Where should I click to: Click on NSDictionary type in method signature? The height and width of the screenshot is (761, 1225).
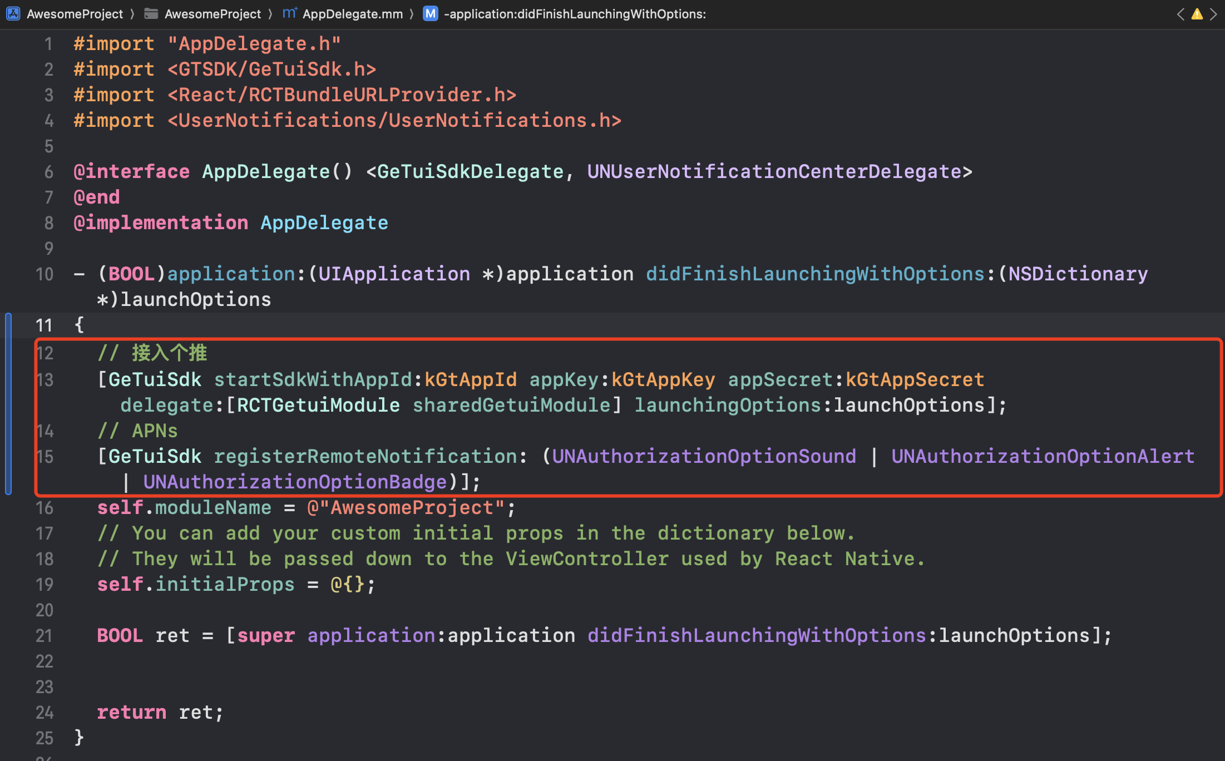coord(1078,274)
